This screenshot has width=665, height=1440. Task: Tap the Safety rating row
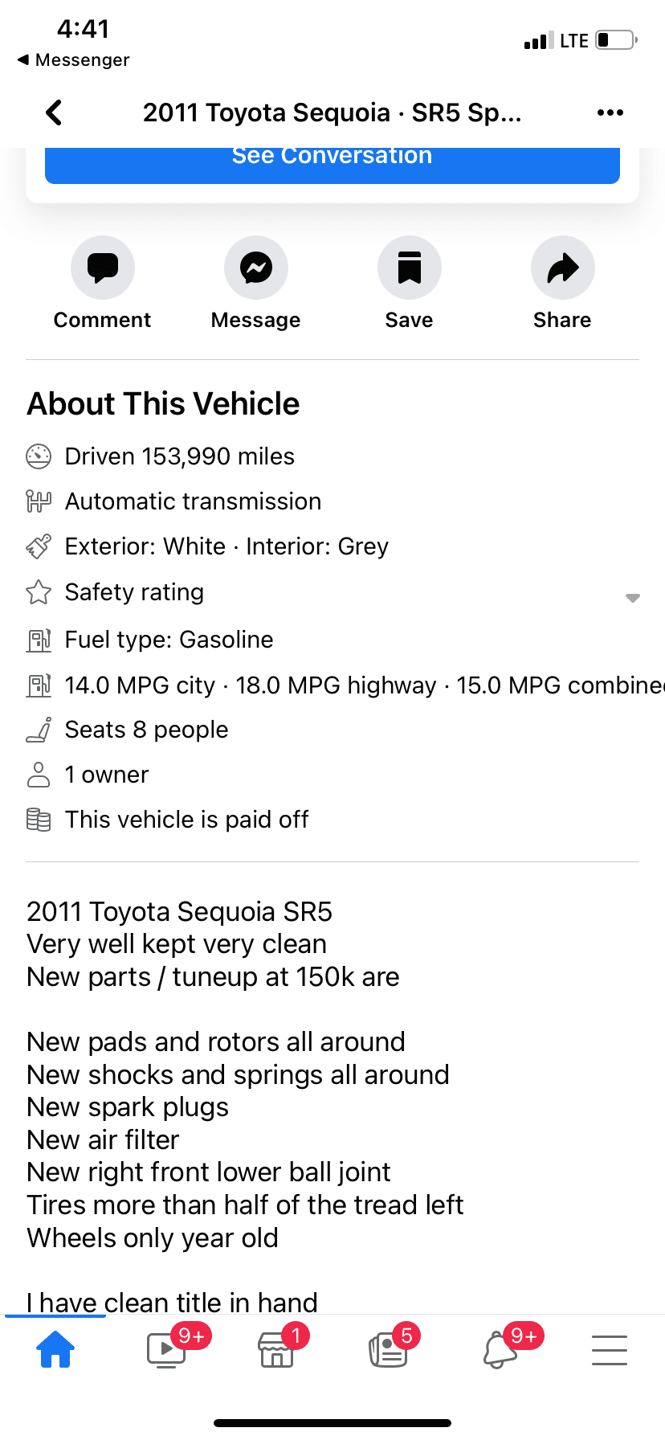(332, 593)
